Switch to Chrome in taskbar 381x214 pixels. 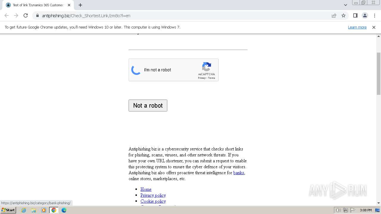click(54, 210)
